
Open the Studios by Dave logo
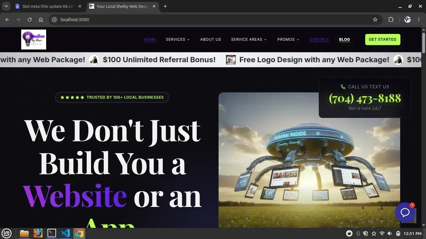click(x=34, y=40)
